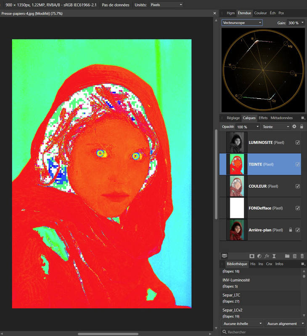
Task: Switch to the Hgm tab
Action: (x=230, y=13)
